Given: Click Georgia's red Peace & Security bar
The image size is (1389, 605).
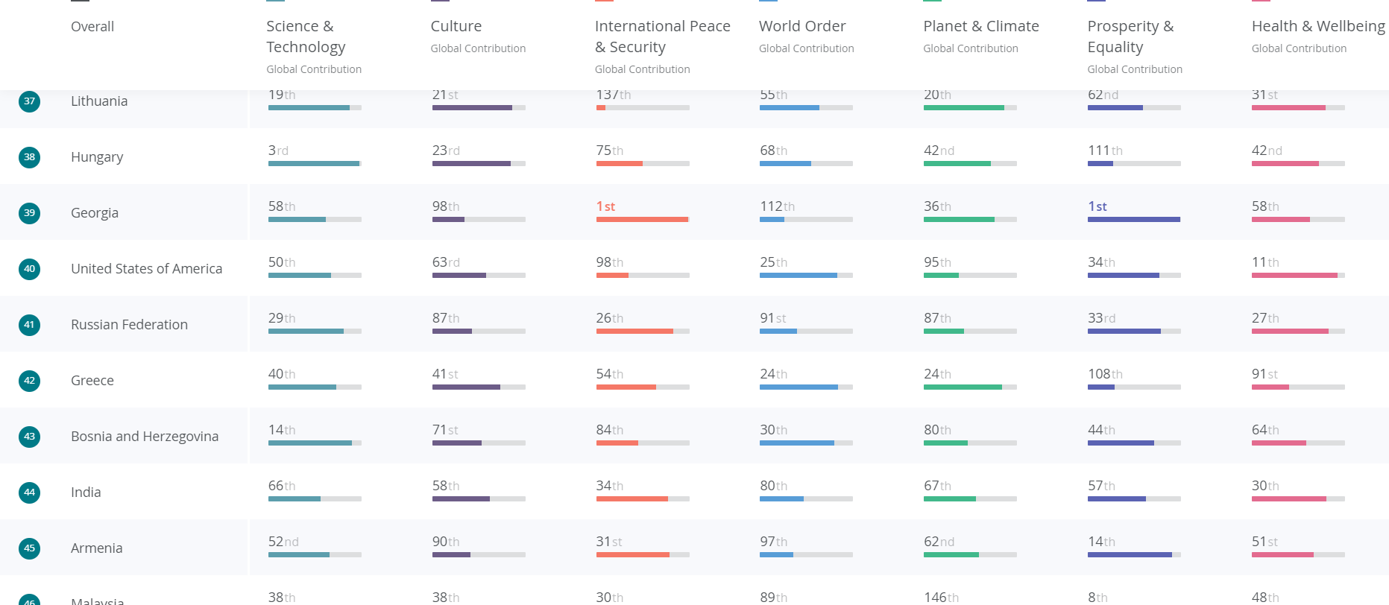Looking at the screenshot, I should pyautogui.click(x=643, y=220).
